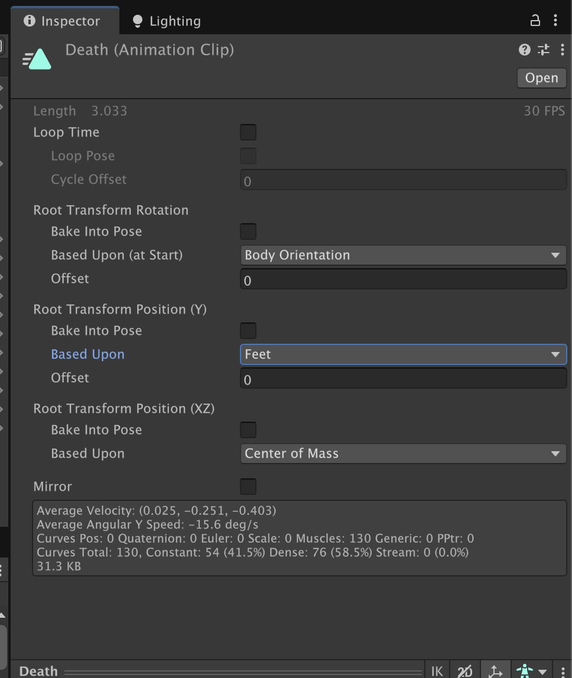Viewport: 572px width, 678px height.
Task: Enable the Mirror checkbox
Action: click(248, 487)
